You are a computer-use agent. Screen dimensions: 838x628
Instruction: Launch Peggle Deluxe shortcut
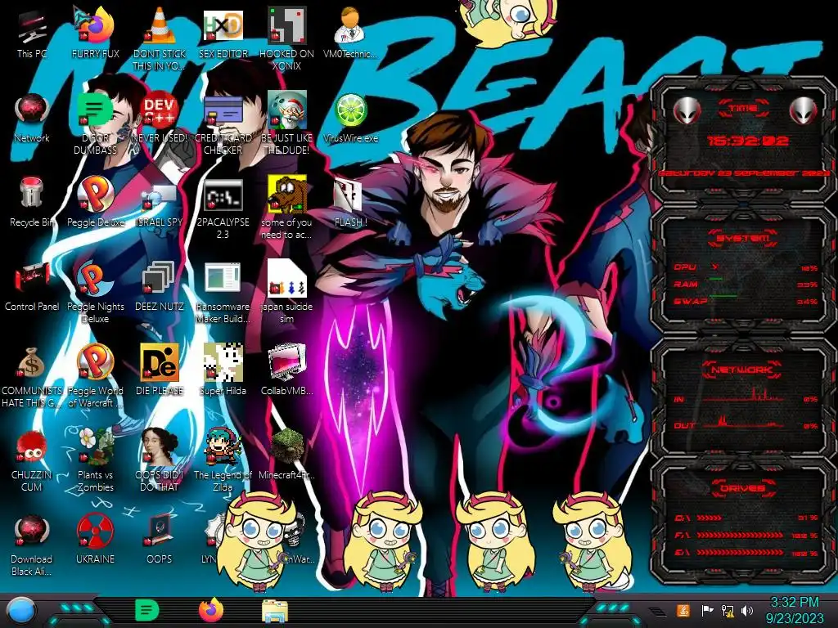tap(95, 203)
